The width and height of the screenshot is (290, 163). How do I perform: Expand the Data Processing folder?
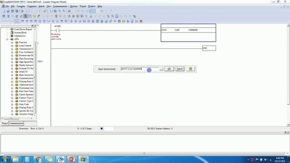pyautogui.click(x=12, y=58)
